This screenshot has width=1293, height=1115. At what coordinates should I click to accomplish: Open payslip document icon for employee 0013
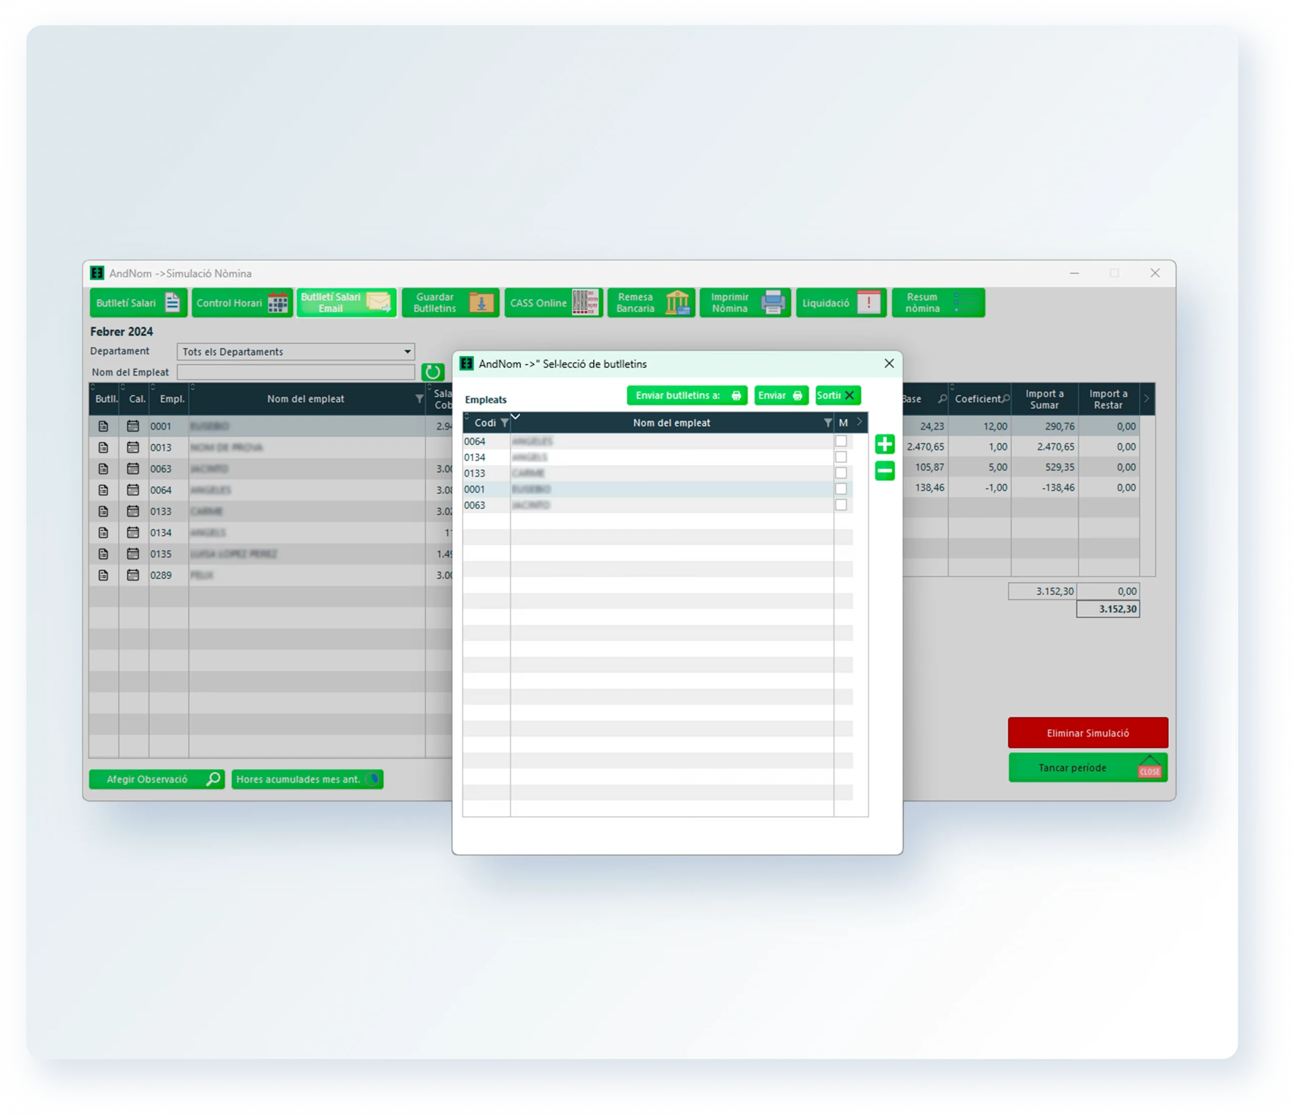tap(104, 447)
